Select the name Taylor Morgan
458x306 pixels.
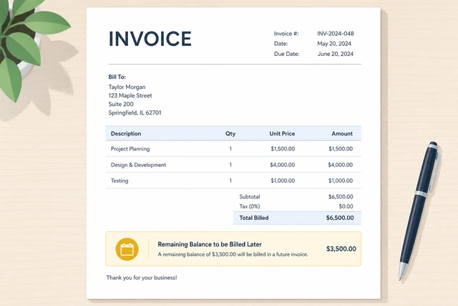(x=127, y=87)
